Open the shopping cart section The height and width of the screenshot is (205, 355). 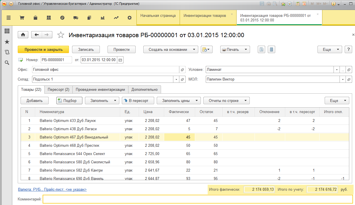[22, 18]
